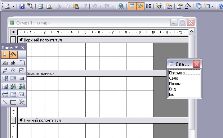Select the Unbound Object Frame tool
223x138 pixels.
coord(13,86)
